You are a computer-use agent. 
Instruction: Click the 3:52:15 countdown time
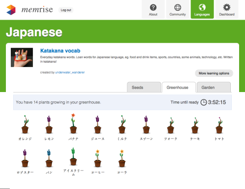[217, 102]
